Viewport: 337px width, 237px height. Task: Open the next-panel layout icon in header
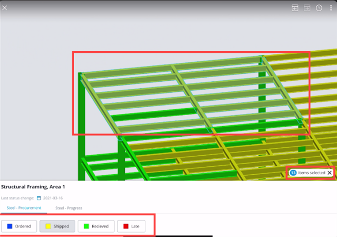coord(307,8)
